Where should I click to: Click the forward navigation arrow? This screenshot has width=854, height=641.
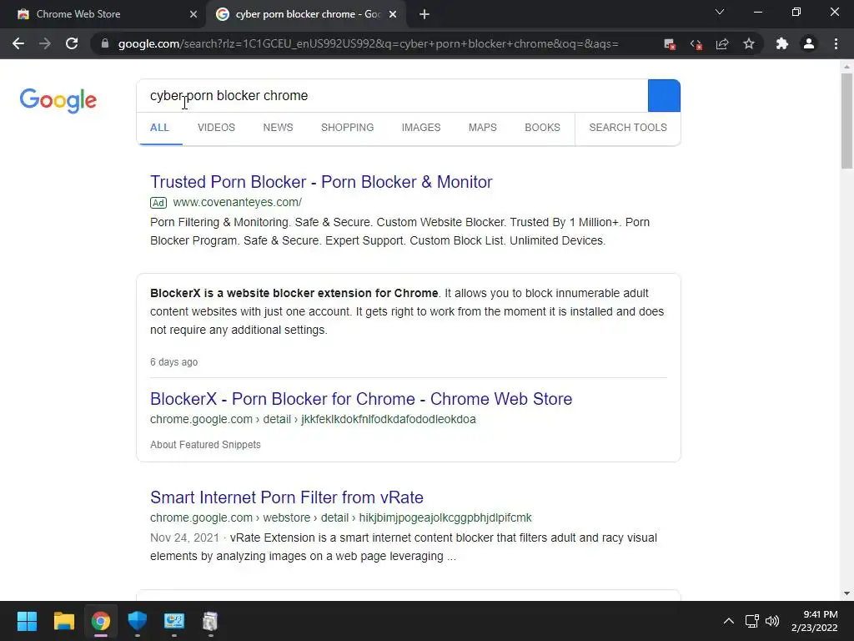[45, 43]
